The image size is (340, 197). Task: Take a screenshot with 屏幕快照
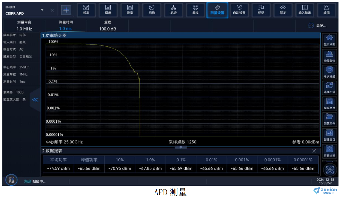329,151
